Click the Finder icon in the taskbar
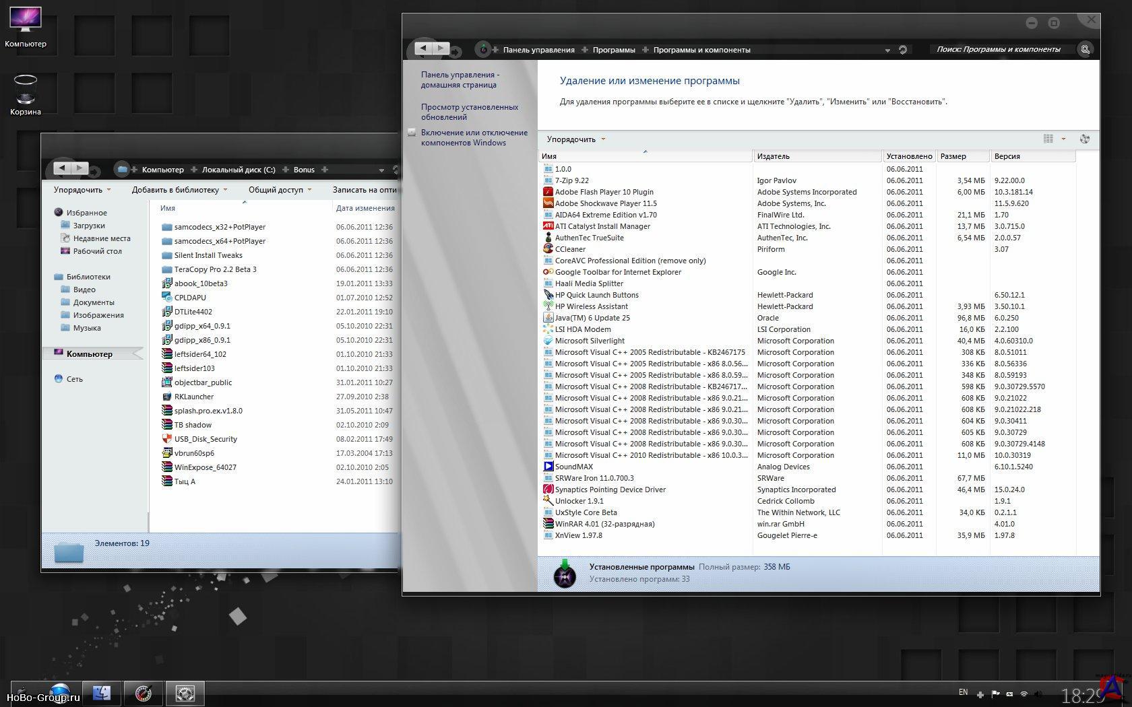Screen dimensions: 1132x707 pos(102,693)
